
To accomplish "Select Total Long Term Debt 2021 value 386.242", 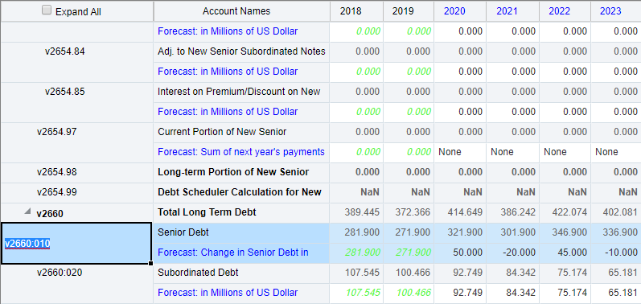I will (517, 212).
